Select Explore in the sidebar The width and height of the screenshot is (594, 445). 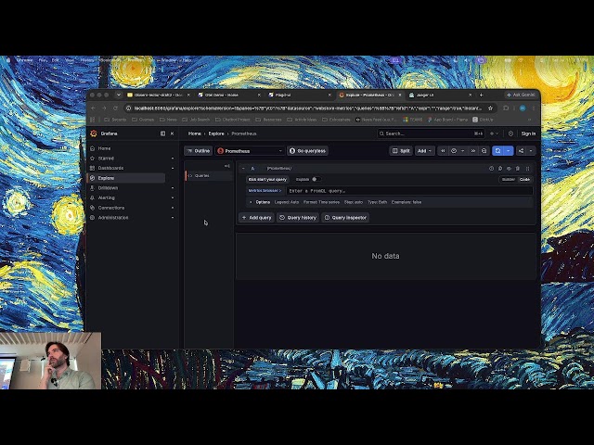pyautogui.click(x=126, y=178)
